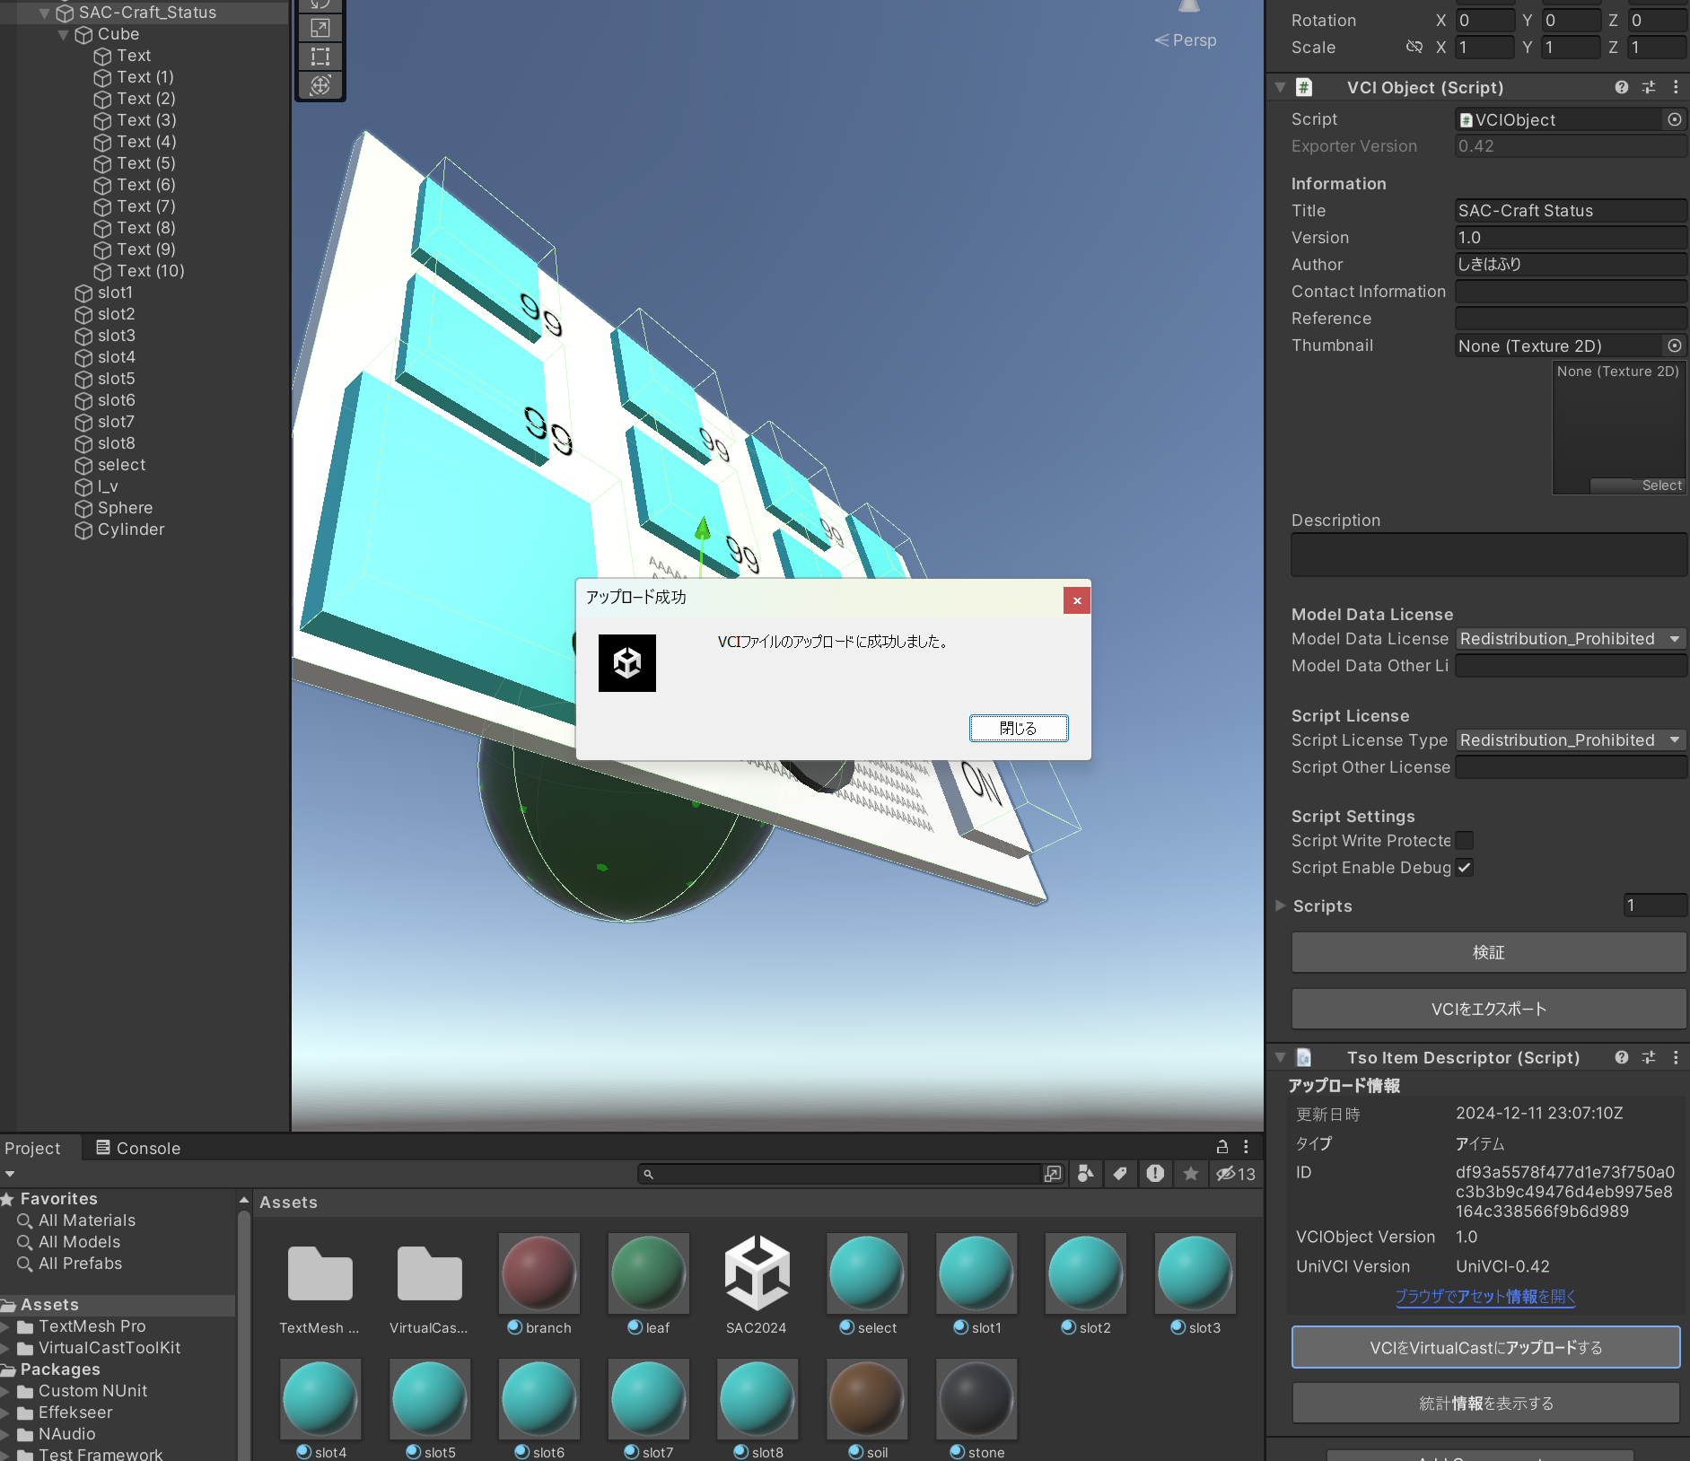Switch to the Project tab
Viewport: 1690px width, 1461px height.
32,1148
